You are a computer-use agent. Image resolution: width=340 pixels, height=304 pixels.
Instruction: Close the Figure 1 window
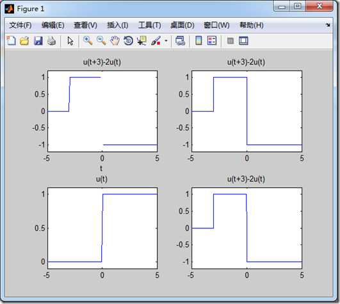pyautogui.click(x=319, y=6)
